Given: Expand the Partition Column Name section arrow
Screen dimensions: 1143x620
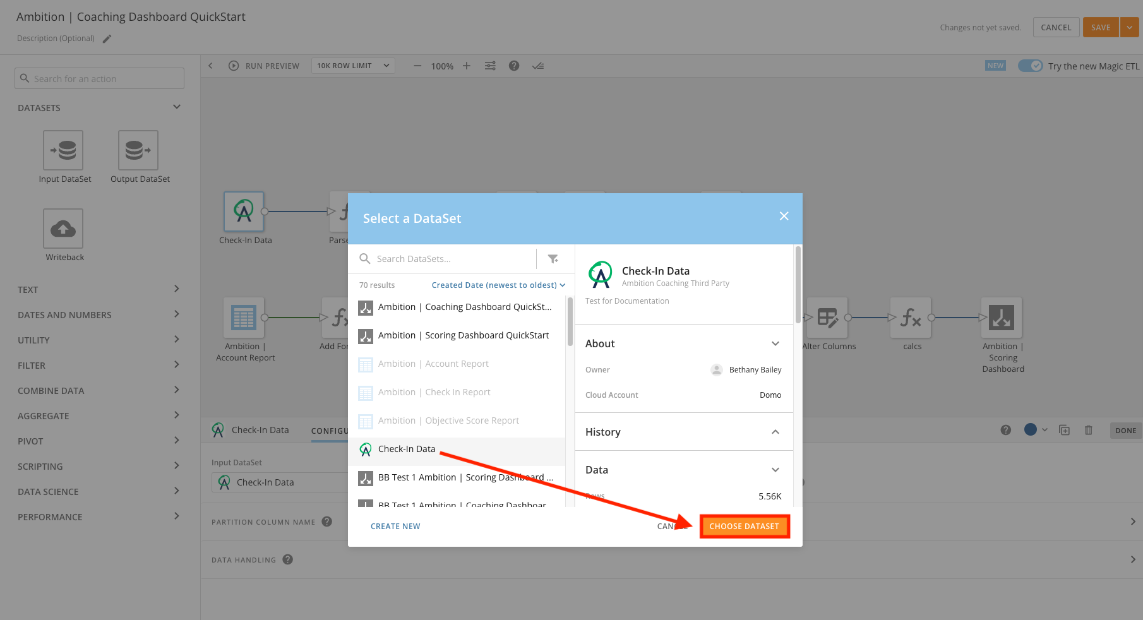Looking at the screenshot, I should click(1133, 522).
